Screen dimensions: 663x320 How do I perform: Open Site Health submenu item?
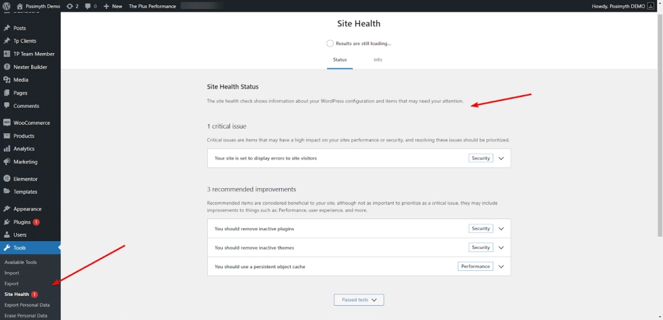(x=16, y=294)
